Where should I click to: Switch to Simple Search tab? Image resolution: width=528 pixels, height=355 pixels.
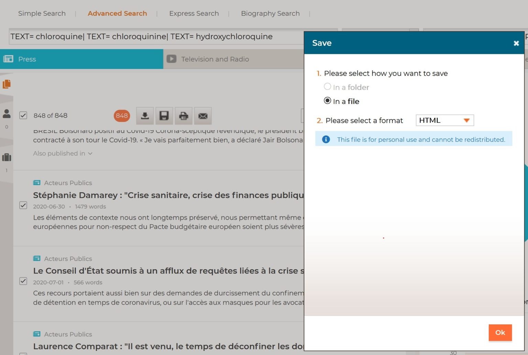[x=42, y=13]
